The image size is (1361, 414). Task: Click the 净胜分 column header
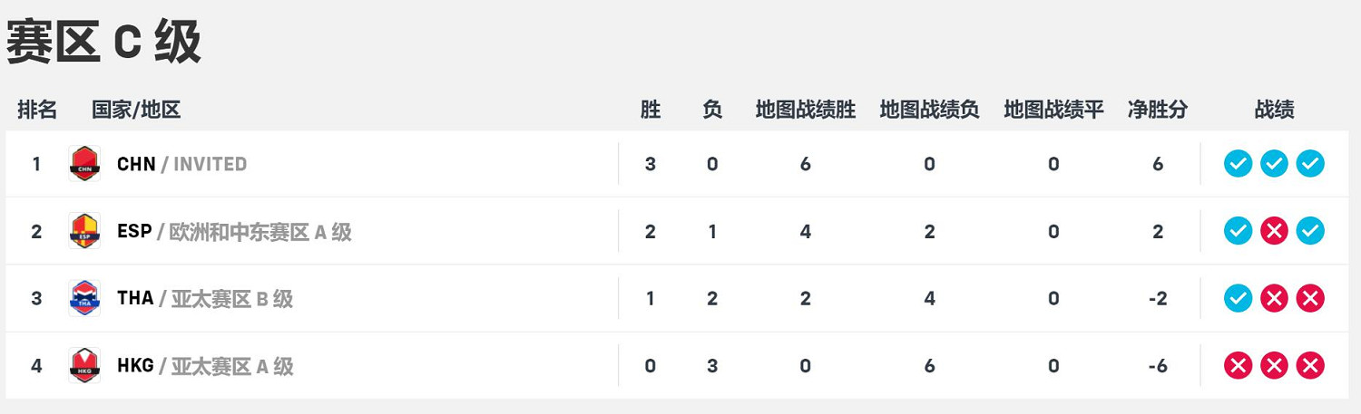[x=1157, y=111]
